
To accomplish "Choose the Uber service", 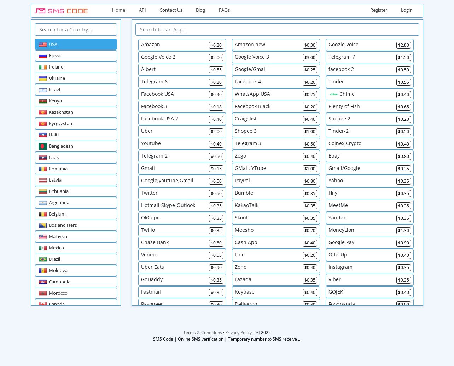I will coord(182,131).
